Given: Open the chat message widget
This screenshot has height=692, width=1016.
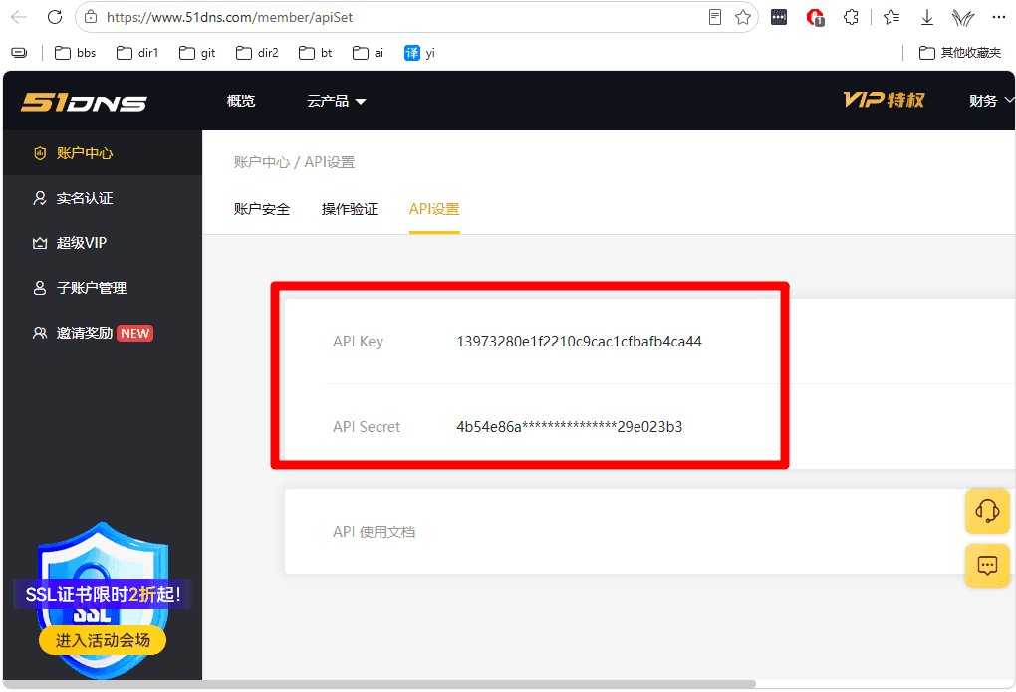Looking at the screenshot, I should (987, 566).
